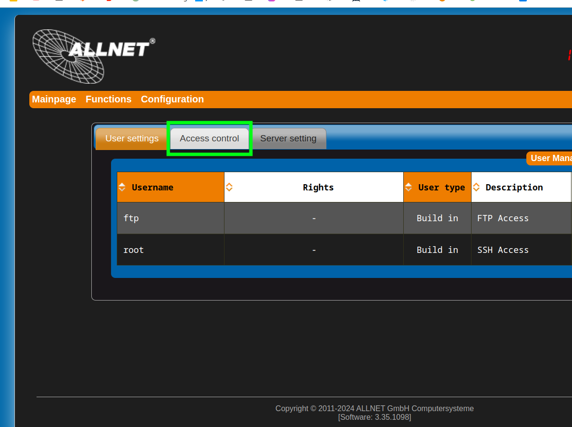Open the Functions menu
The image size is (572, 427).
coord(108,99)
